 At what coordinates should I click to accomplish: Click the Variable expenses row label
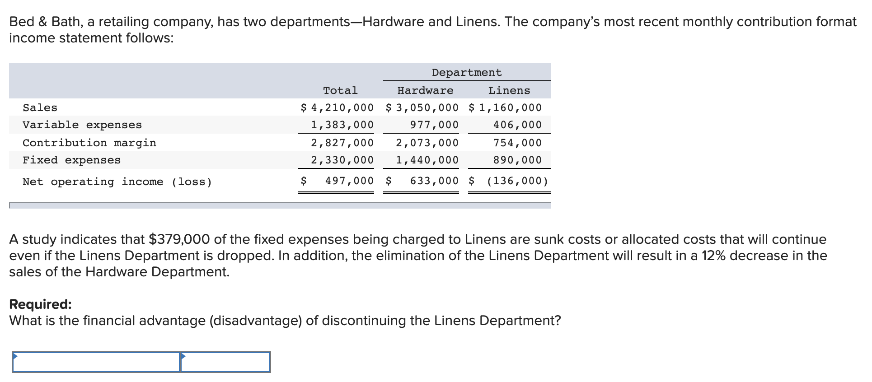click(82, 125)
